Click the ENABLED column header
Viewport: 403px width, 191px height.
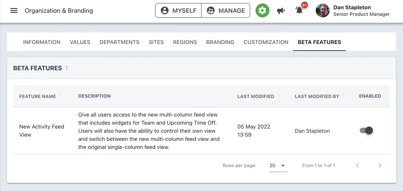370,96
